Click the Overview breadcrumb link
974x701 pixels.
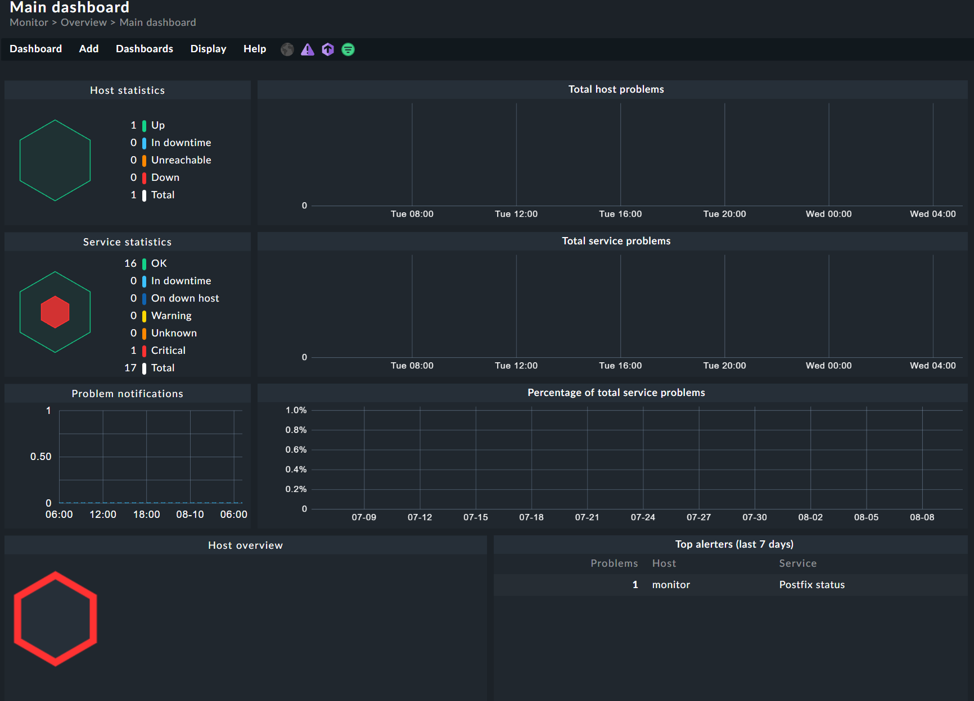84,22
